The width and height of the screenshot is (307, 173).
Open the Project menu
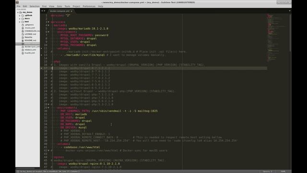pos(76,6)
